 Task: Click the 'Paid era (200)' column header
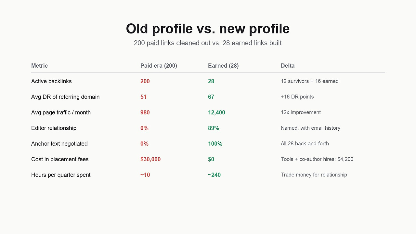pyautogui.click(x=159, y=66)
